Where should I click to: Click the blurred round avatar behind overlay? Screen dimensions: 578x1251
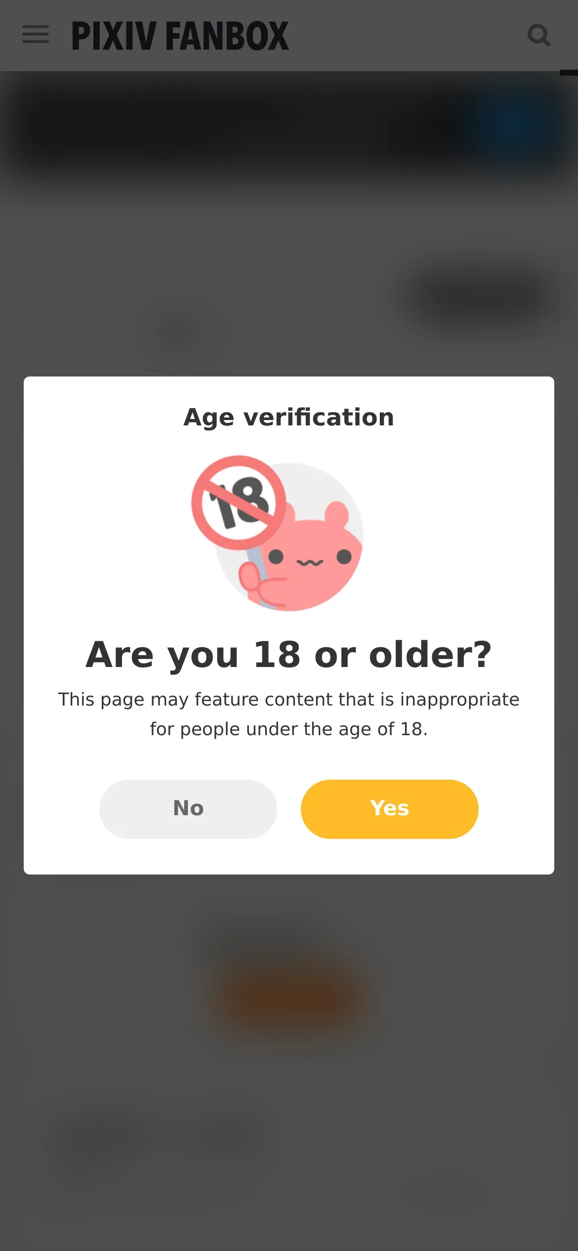[178, 332]
